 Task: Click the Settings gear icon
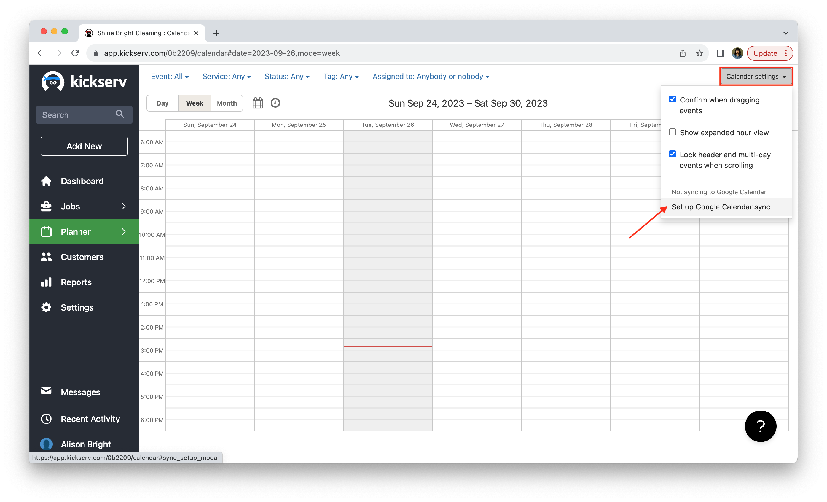[x=46, y=307]
